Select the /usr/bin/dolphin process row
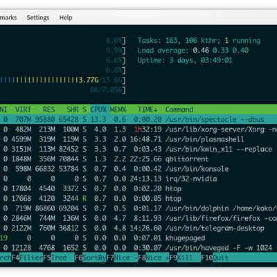This screenshot has width=277, height=277. tap(138, 208)
